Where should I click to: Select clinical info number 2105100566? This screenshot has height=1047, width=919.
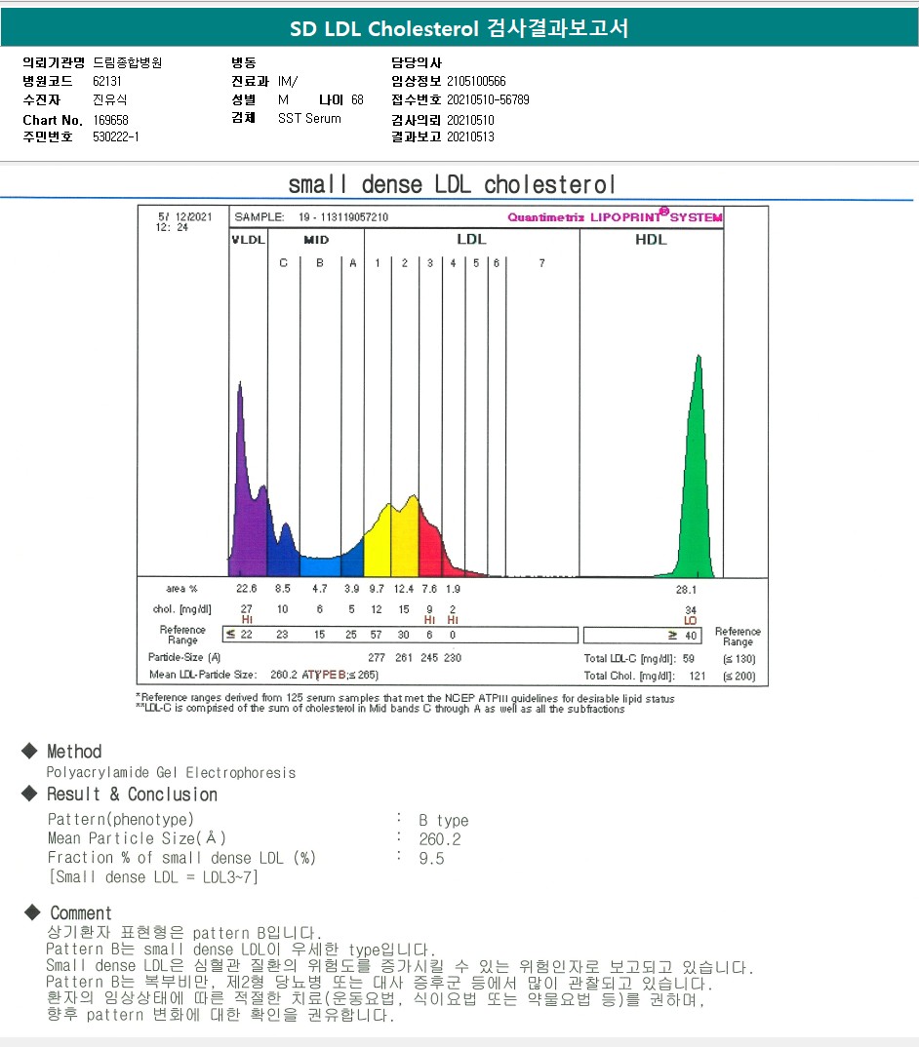pyautogui.click(x=476, y=82)
